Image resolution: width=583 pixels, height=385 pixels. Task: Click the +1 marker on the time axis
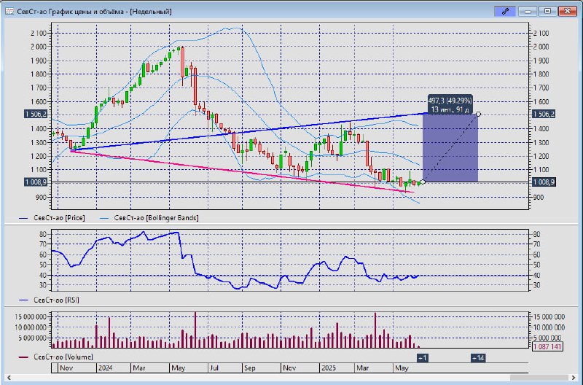(423, 358)
